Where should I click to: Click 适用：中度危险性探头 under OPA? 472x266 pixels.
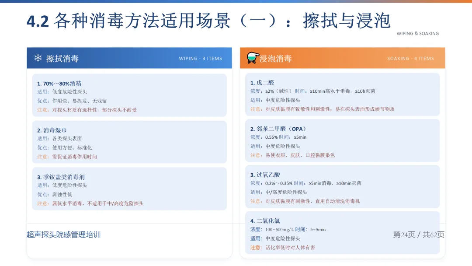[275, 146]
